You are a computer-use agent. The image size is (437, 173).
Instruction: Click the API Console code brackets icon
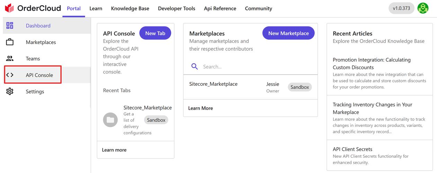[10, 75]
